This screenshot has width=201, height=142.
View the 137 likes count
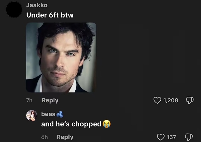171,137
